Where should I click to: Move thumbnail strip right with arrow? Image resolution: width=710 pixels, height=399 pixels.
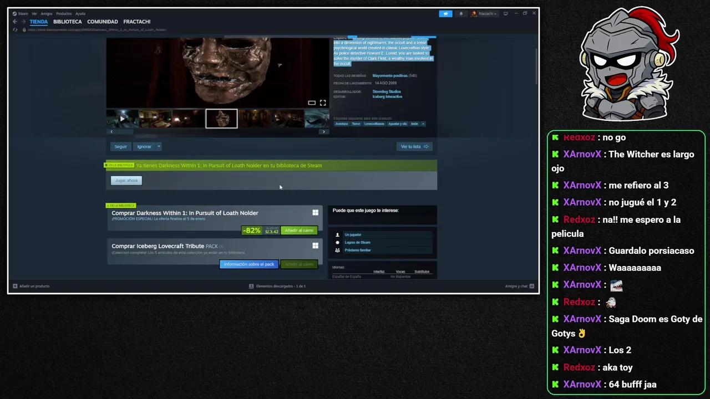(x=324, y=132)
